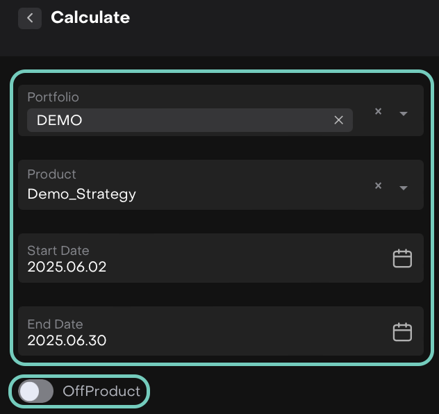This screenshot has width=439, height=414.
Task: Click the Portfolio field label
Action: [x=53, y=98]
